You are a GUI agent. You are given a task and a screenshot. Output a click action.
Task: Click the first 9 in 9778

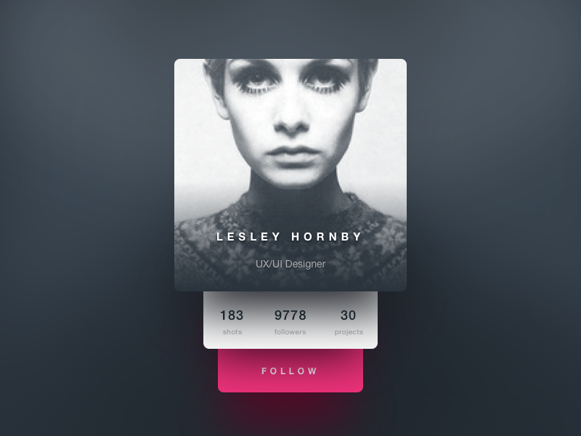pyautogui.click(x=278, y=315)
